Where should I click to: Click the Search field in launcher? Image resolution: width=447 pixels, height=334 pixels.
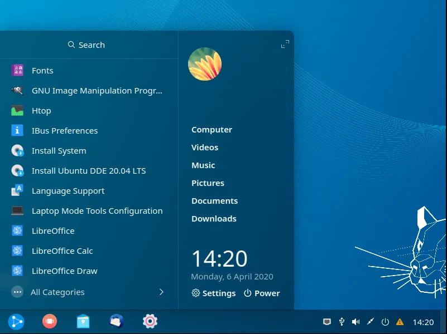[x=86, y=45]
